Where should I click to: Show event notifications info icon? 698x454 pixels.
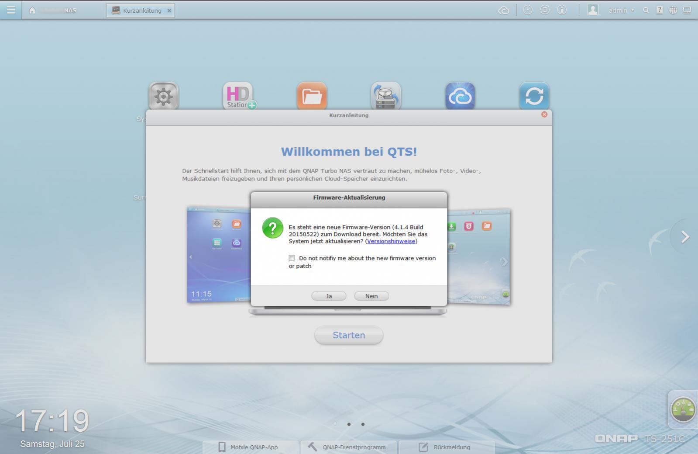[x=562, y=10]
